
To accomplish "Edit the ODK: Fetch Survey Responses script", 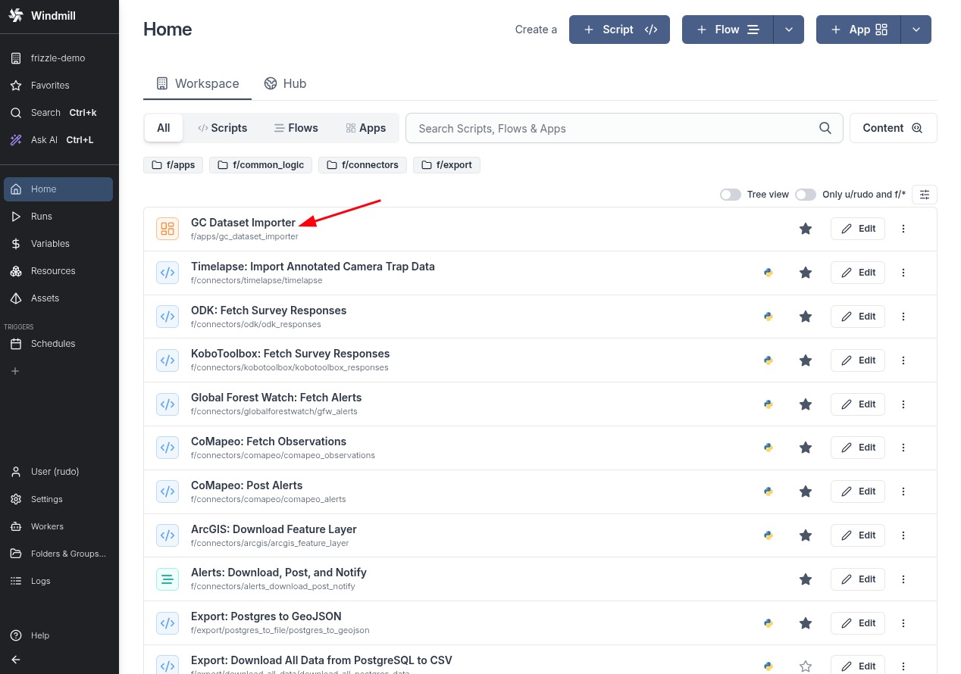I will pos(857,317).
